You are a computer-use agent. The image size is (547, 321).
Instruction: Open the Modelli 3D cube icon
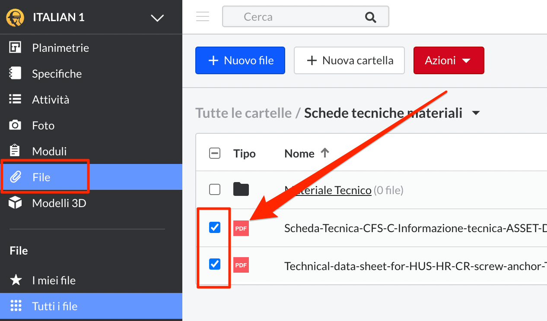coord(15,203)
